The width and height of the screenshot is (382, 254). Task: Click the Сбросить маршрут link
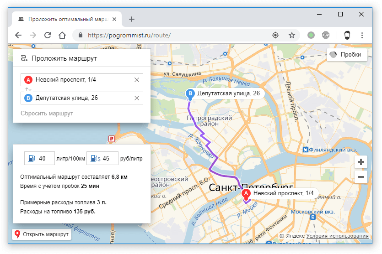point(47,113)
